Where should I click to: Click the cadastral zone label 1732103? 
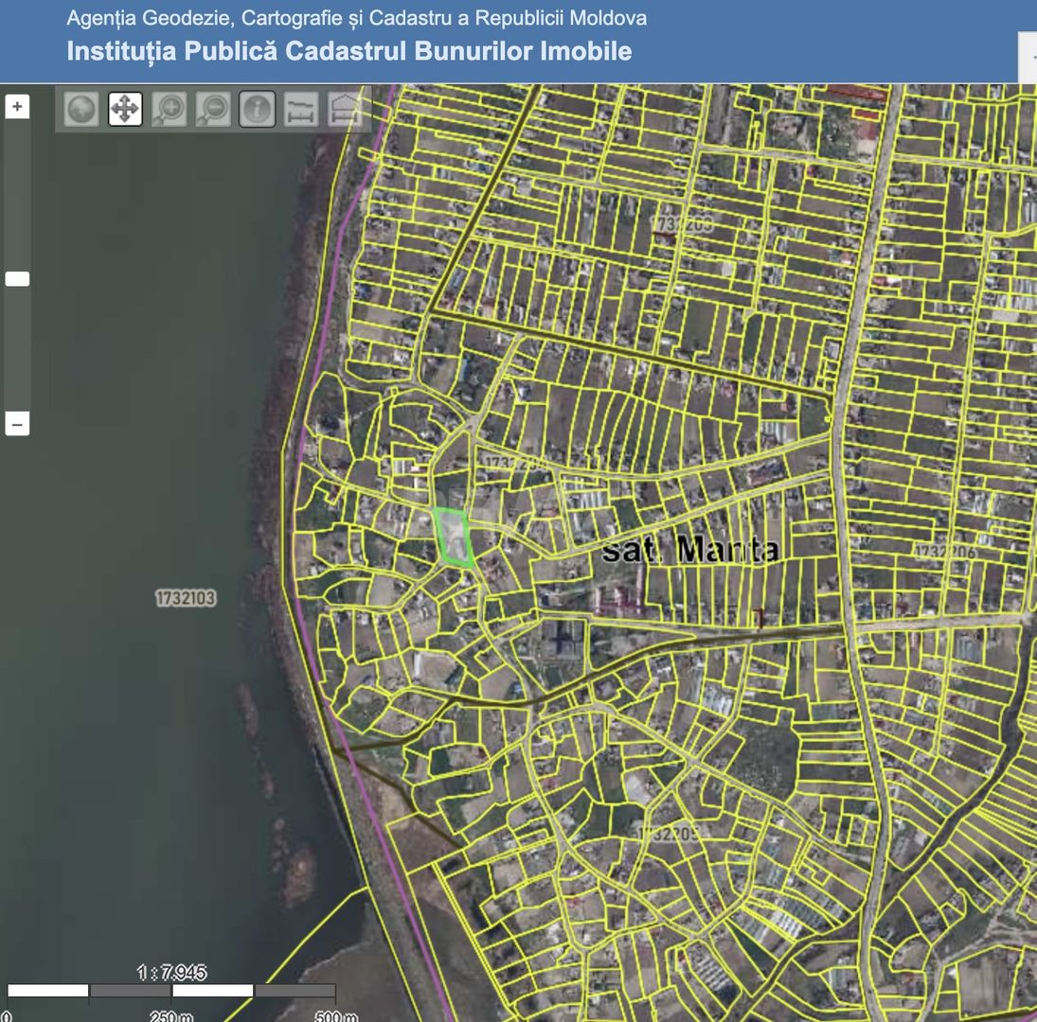pos(186,598)
